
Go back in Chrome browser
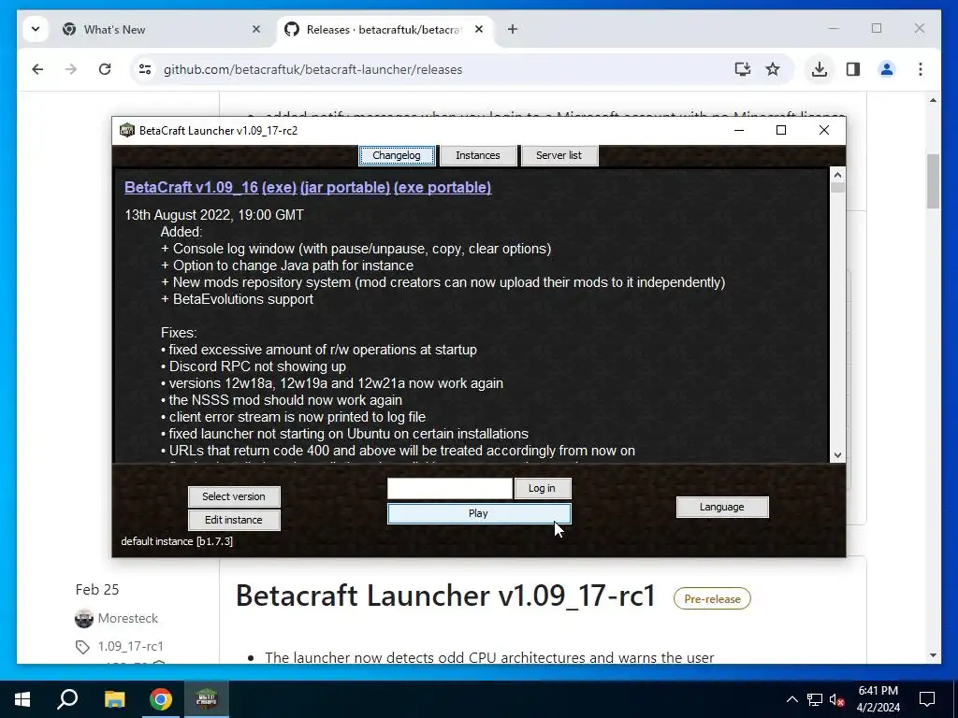(x=37, y=69)
